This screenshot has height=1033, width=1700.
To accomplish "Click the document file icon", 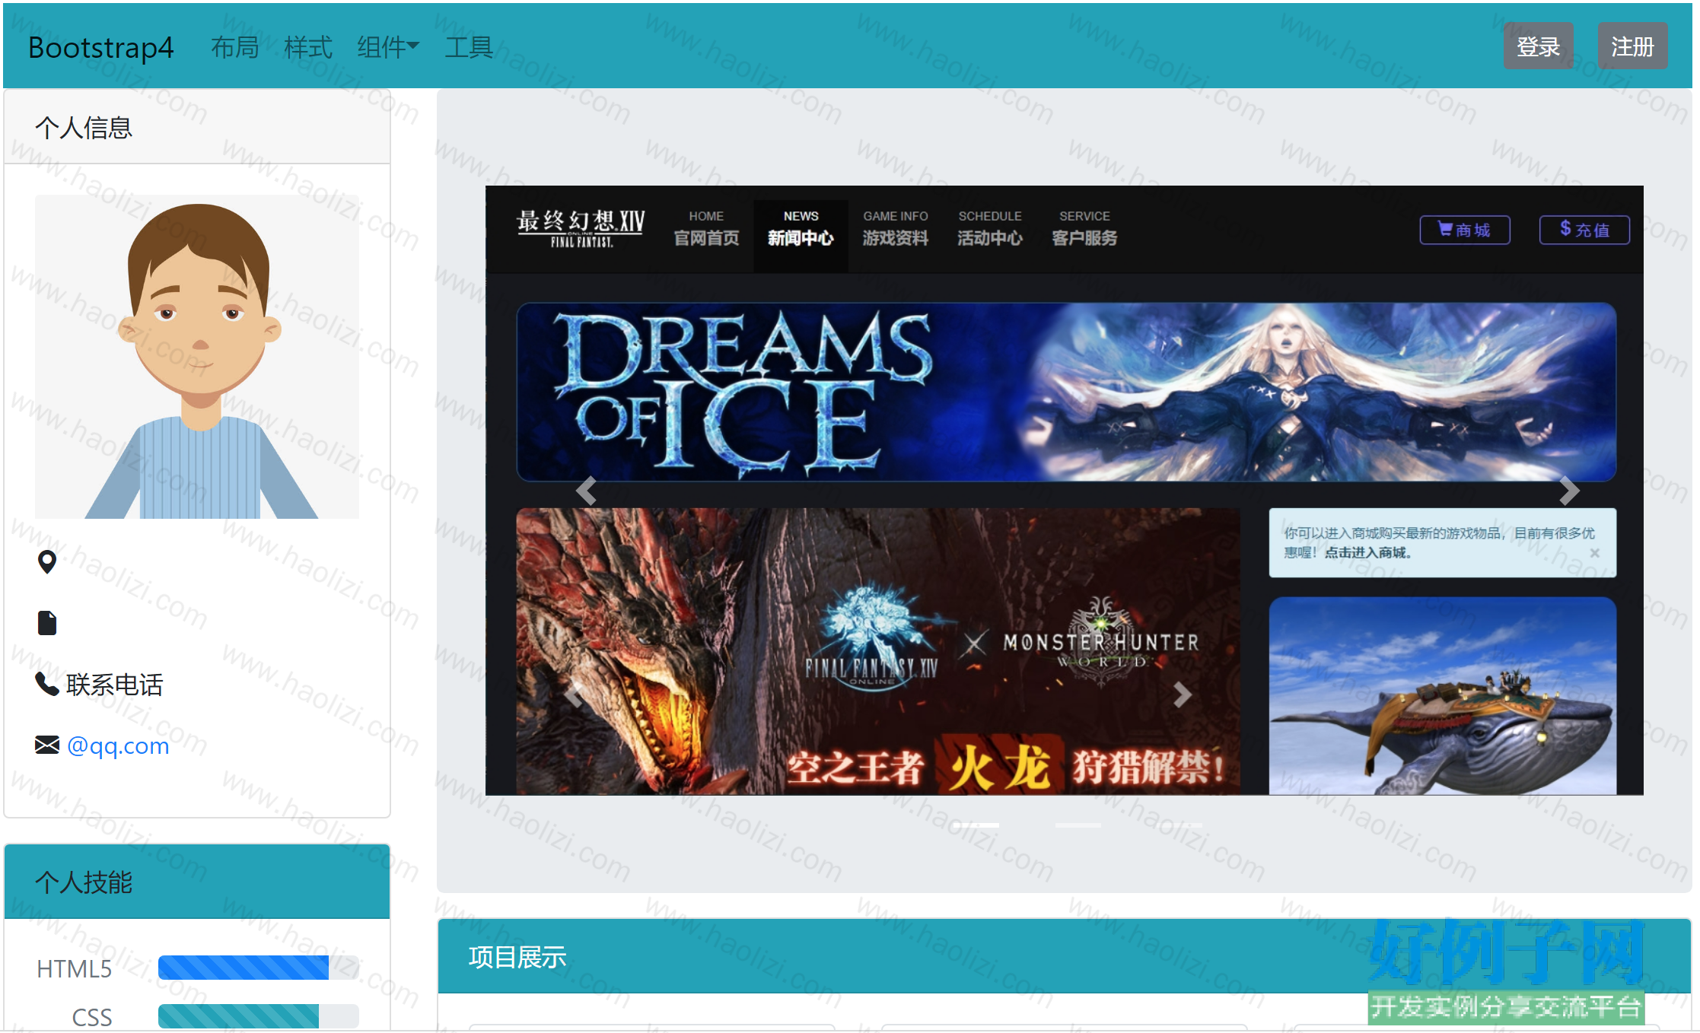I will point(47,623).
